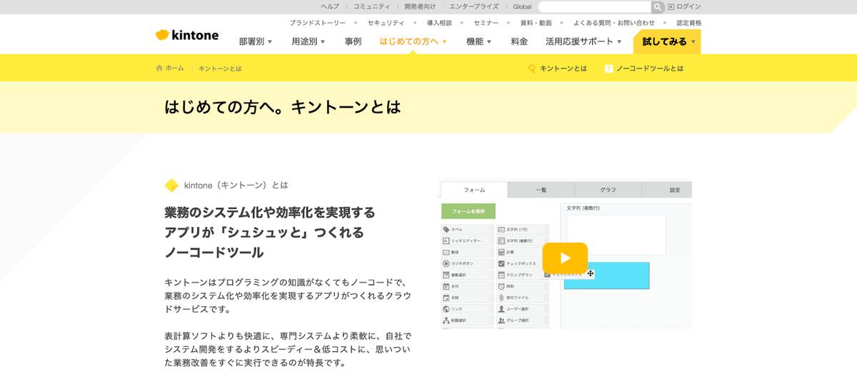The image size is (857, 374).
Task: Expand the 機能 menu
Action: [x=479, y=41]
